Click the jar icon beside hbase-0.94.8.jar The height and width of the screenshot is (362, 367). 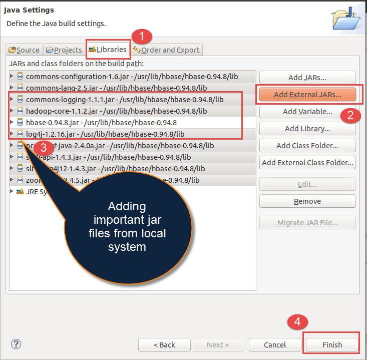(x=20, y=122)
